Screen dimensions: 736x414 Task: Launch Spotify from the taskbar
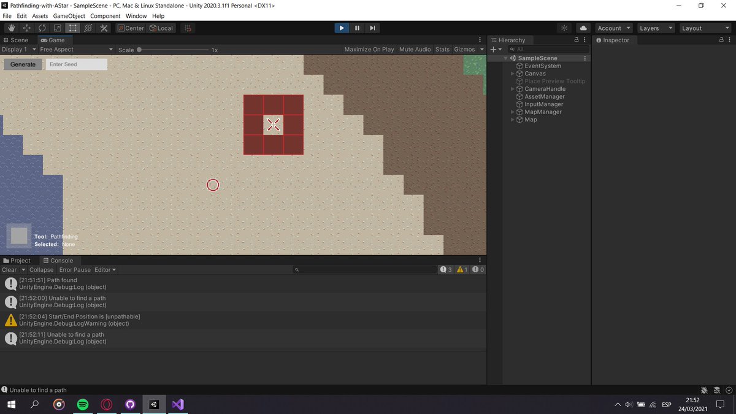pyautogui.click(x=83, y=405)
